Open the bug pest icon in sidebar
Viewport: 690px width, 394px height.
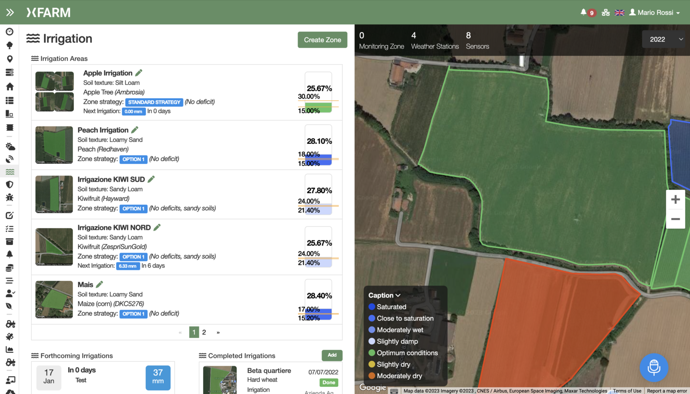(x=10, y=197)
